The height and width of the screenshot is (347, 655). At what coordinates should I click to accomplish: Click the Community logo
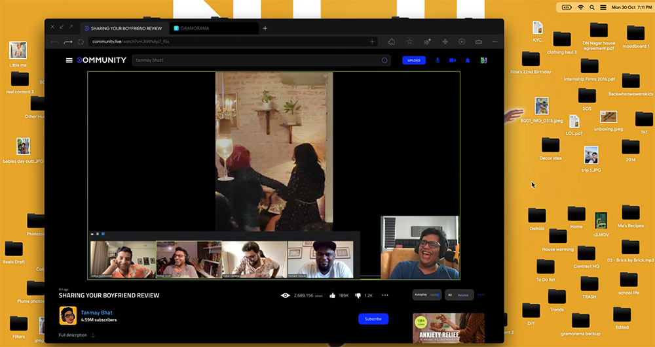tap(102, 60)
